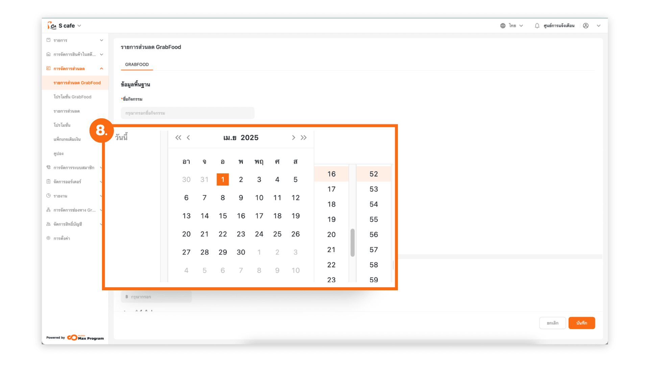Click the hour column scrollbar thumb
Image resolution: width=649 pixels, height=365 pixels.
click(x=353, y=242)
